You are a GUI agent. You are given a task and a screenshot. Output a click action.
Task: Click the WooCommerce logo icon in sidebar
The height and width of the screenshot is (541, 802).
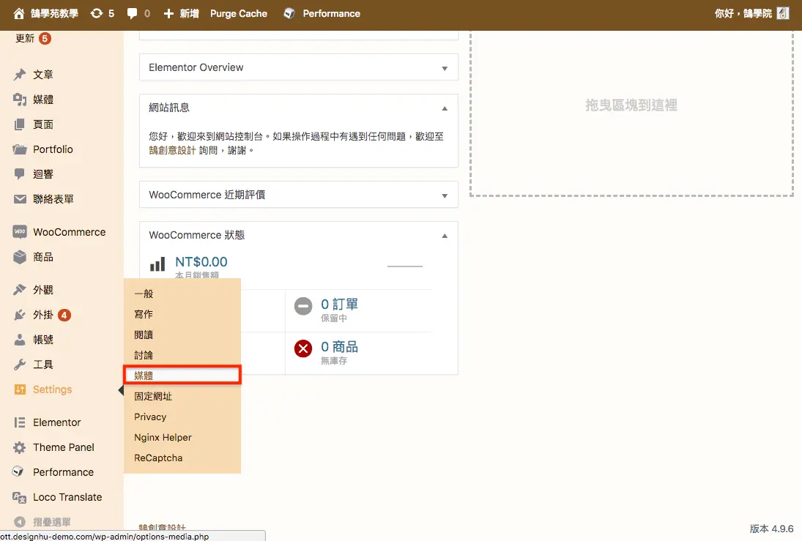click(x=20, y=231)
